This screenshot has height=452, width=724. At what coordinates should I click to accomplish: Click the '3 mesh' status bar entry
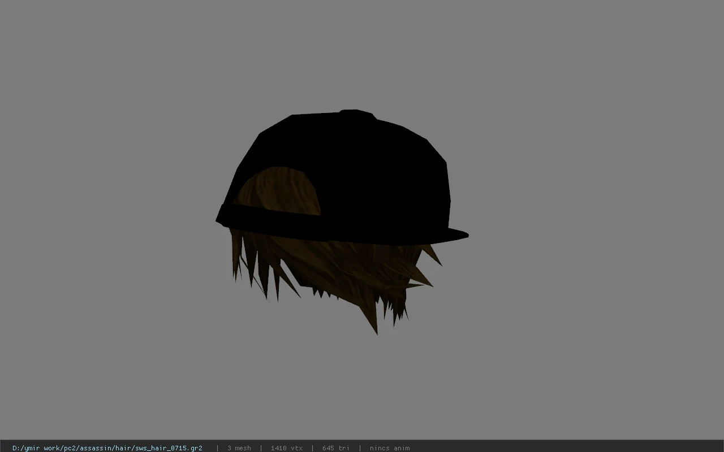pos(239,448)
